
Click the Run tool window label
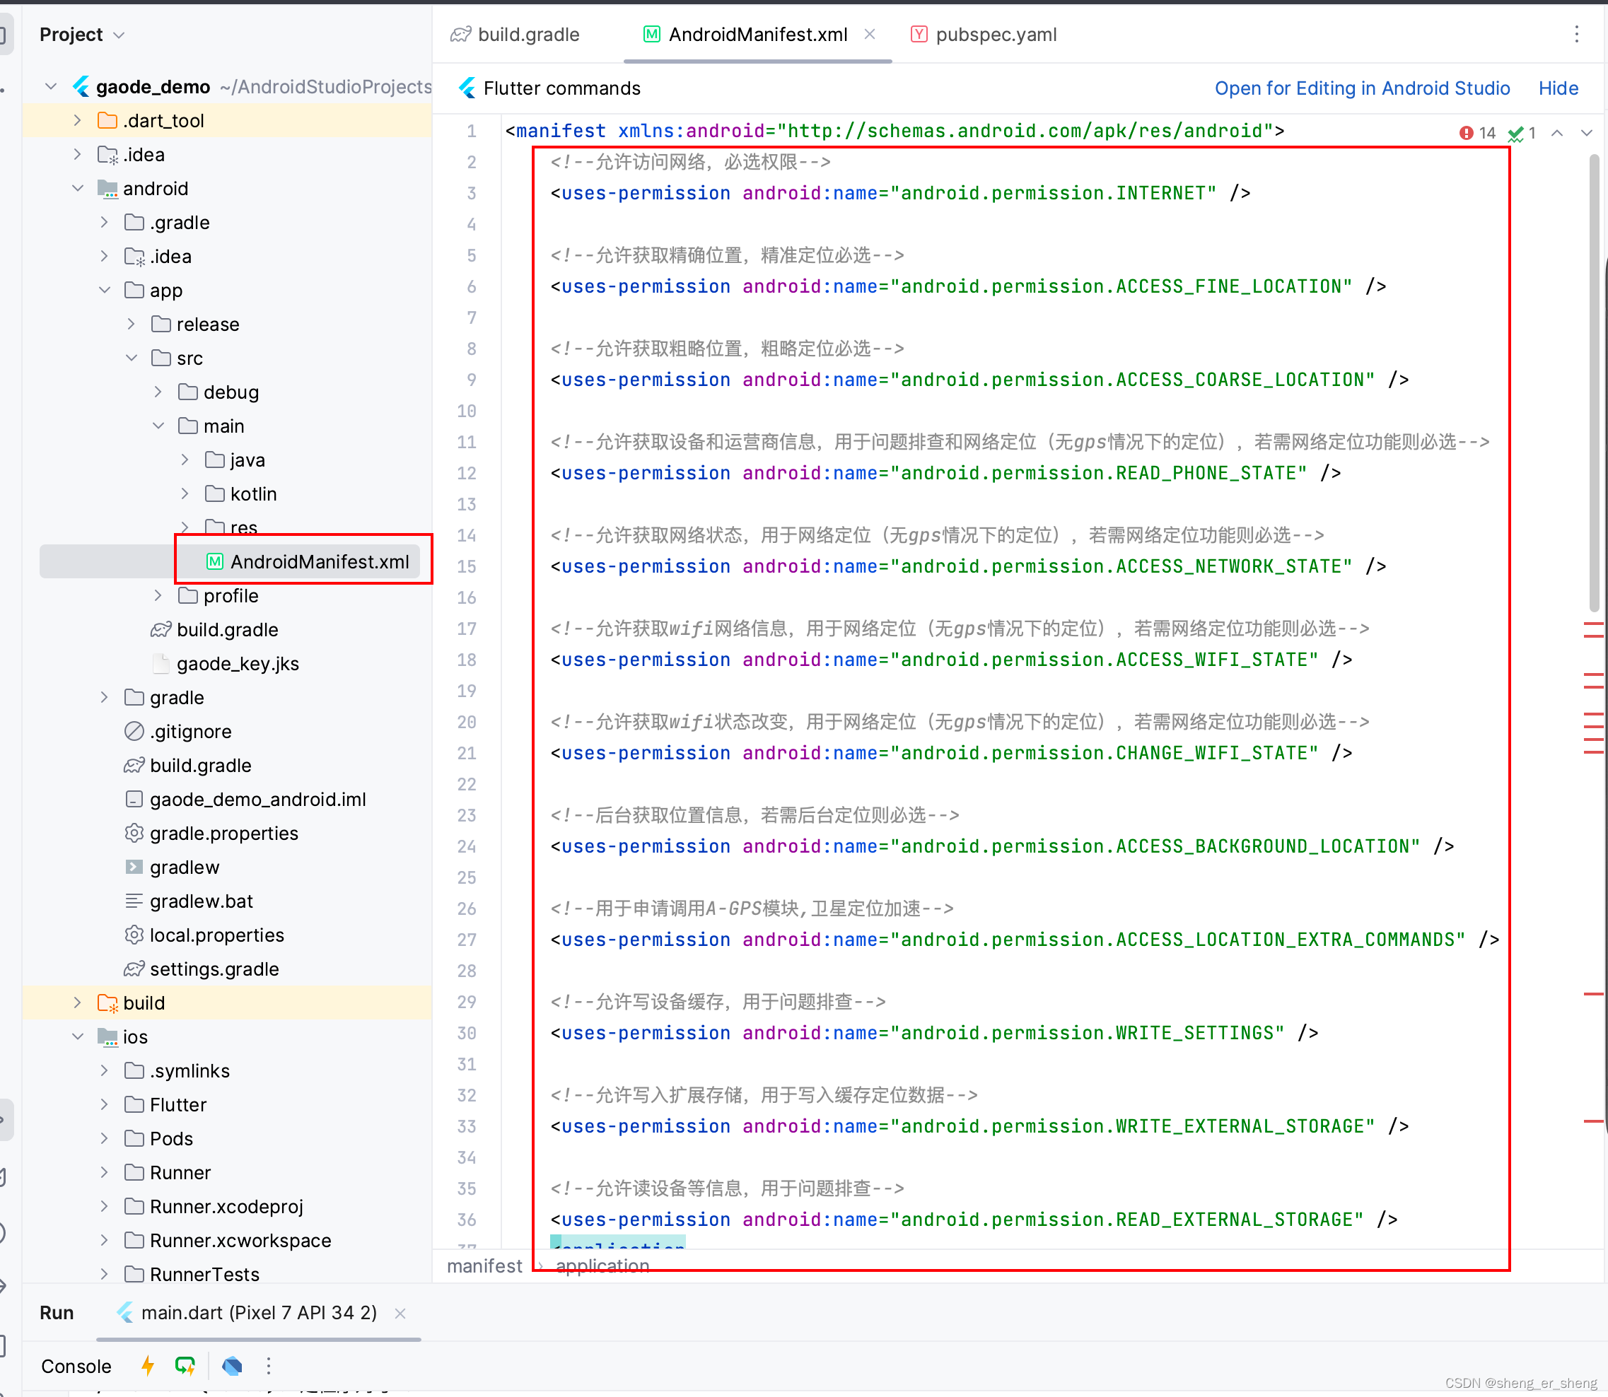tap(56, 1313)
